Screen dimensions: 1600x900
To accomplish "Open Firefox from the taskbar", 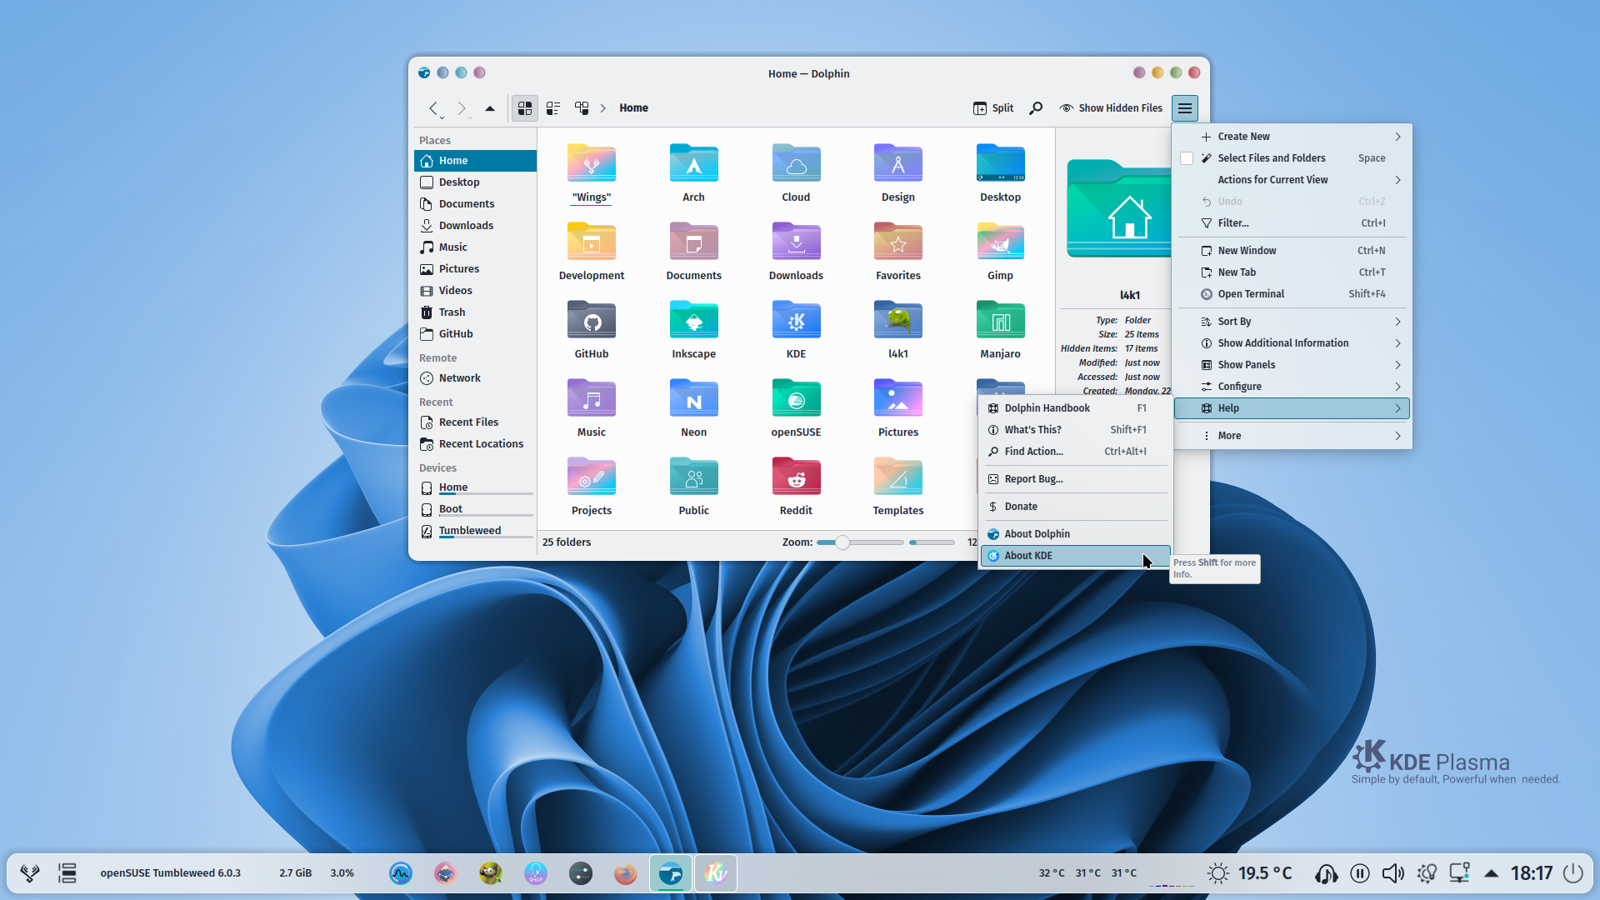I will pyautogui.click(x=625, y=873).
